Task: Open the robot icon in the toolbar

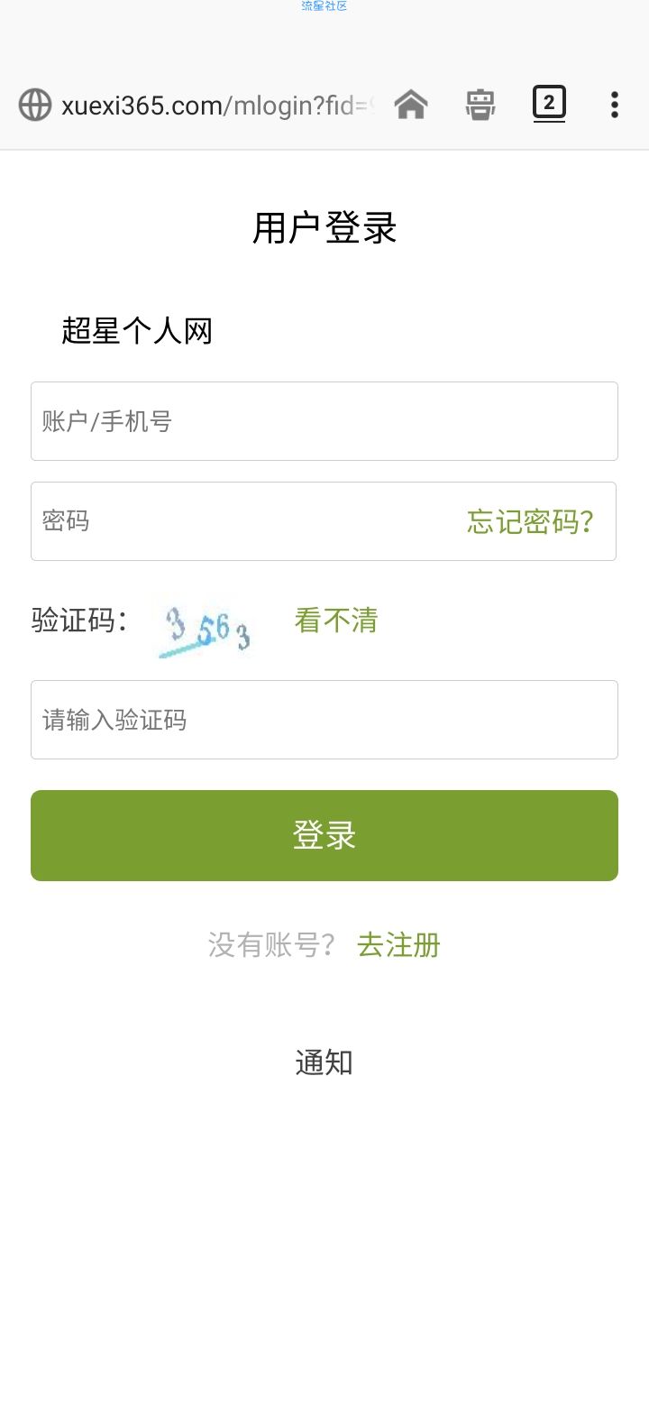Action: point(480,105)
